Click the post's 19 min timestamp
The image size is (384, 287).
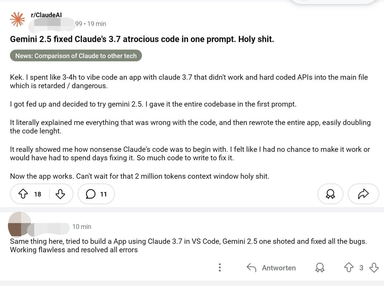(97, 24)
